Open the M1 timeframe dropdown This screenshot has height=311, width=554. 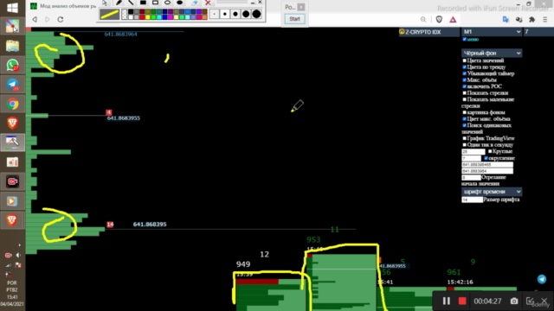[x=492, y=32]
